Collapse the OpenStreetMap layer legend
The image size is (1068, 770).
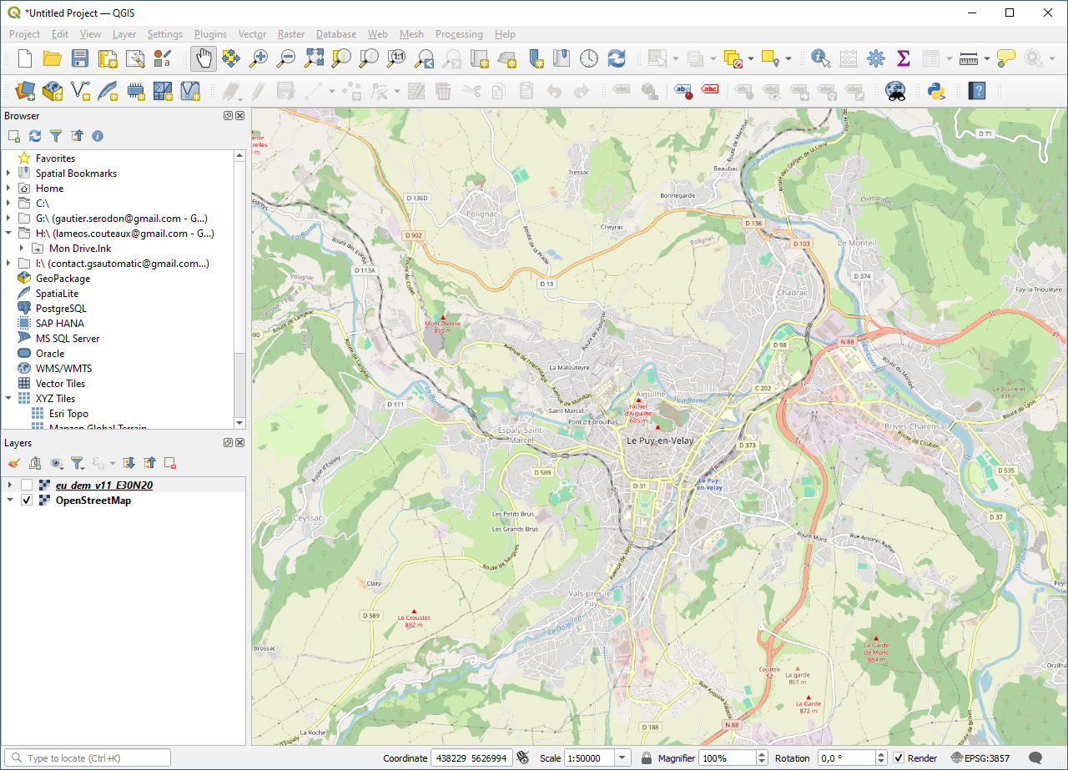tap(9, 500)
